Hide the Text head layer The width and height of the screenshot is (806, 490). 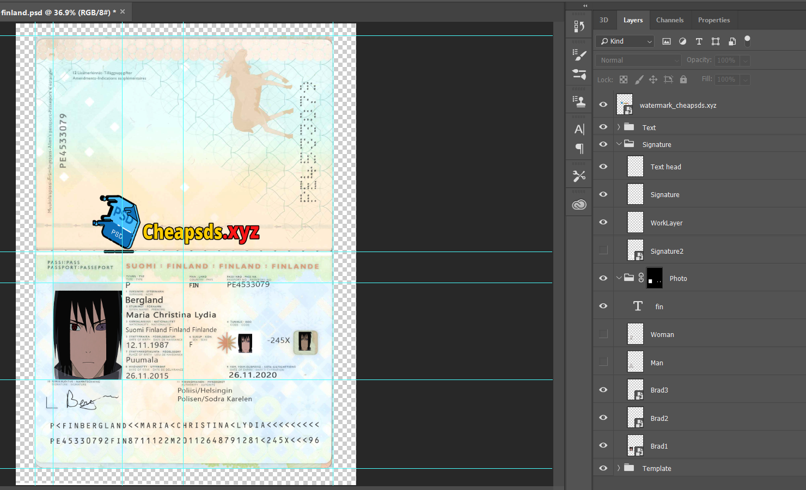[603, 167]
